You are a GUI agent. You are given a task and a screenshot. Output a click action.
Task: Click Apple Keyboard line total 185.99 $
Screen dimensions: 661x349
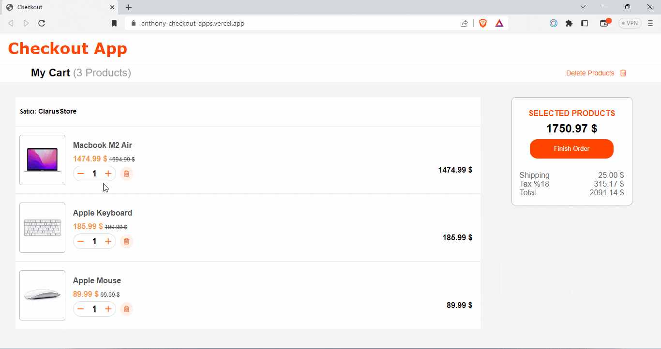tap(457, 237)
